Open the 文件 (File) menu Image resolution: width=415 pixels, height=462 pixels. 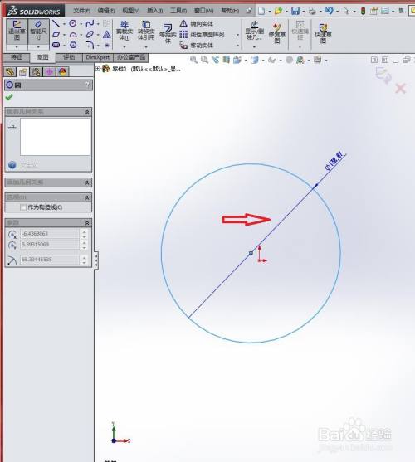(x=81, y=11)
